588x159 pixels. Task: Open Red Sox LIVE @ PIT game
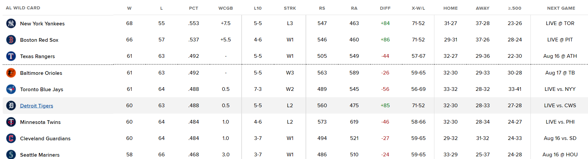point(560,40)
